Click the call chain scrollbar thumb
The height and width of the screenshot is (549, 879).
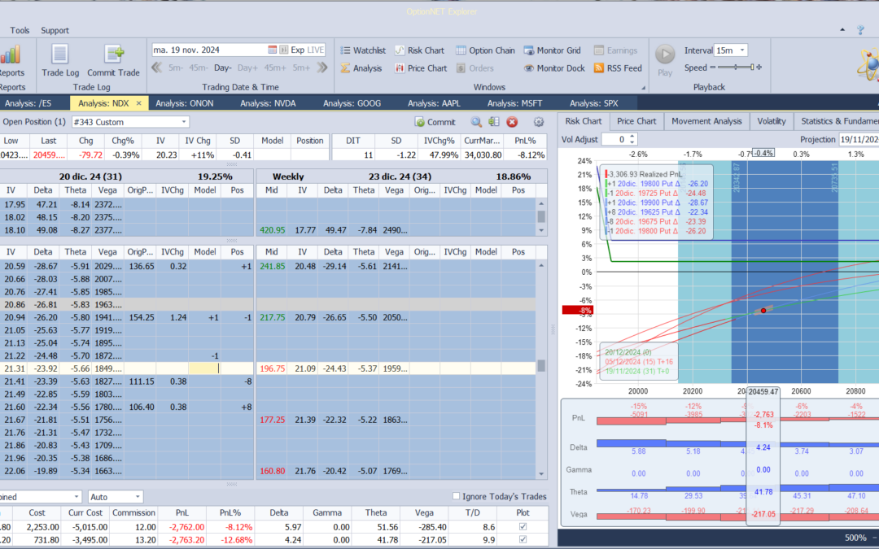click(541, 216)
